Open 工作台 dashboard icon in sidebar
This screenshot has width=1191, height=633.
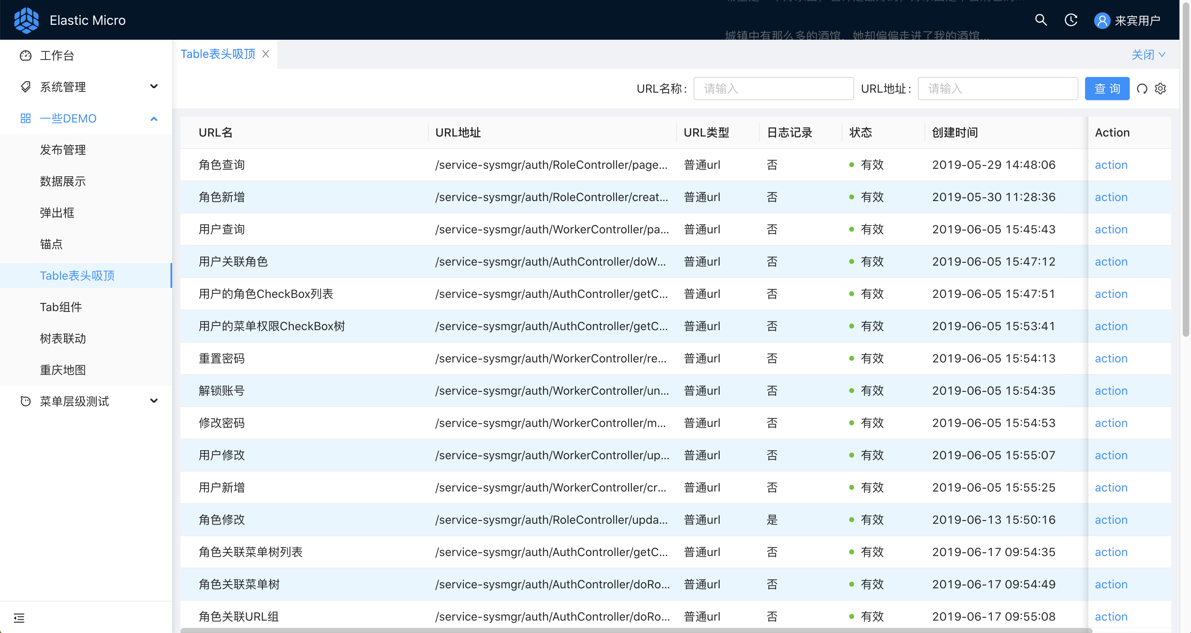(x=25, y=55)
